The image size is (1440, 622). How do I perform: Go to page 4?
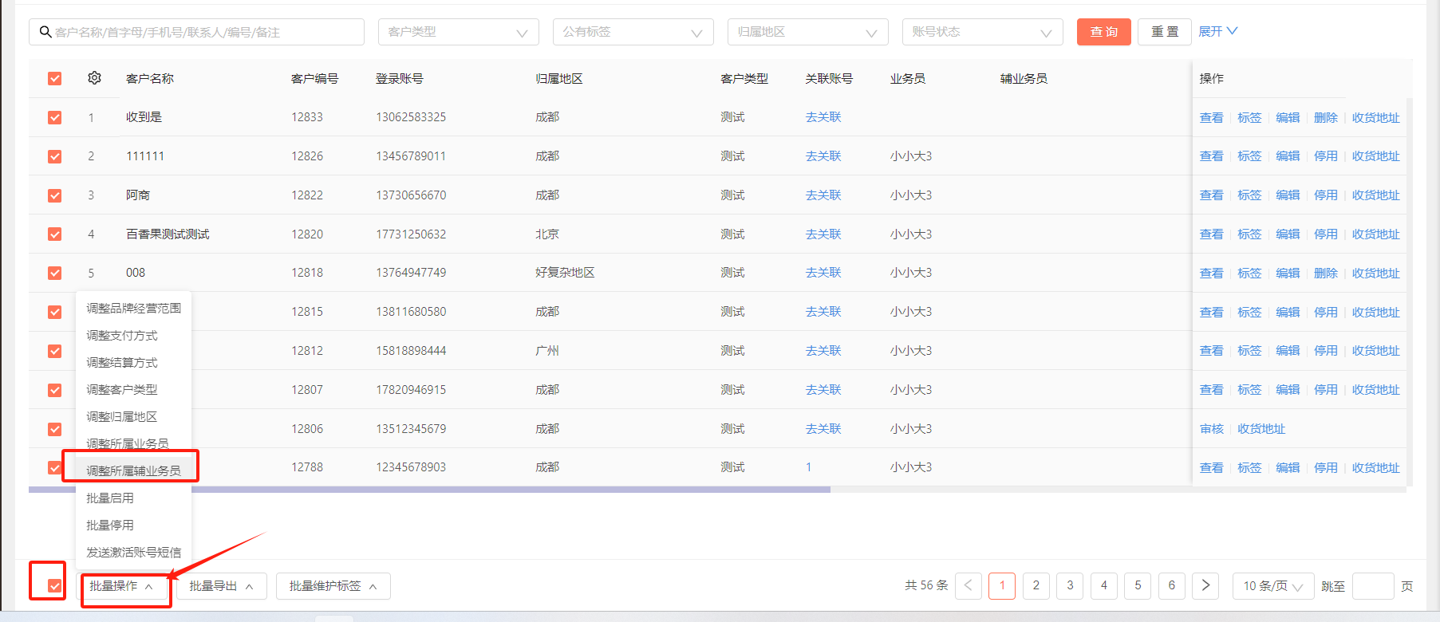(1103, 586)
